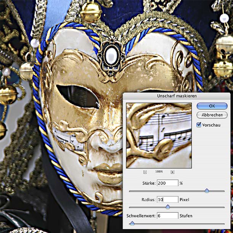The width and height of the screenshot is (233, 233).
Task: Toggle the Vorschau preview checkbox
Action: pos(199,125)
